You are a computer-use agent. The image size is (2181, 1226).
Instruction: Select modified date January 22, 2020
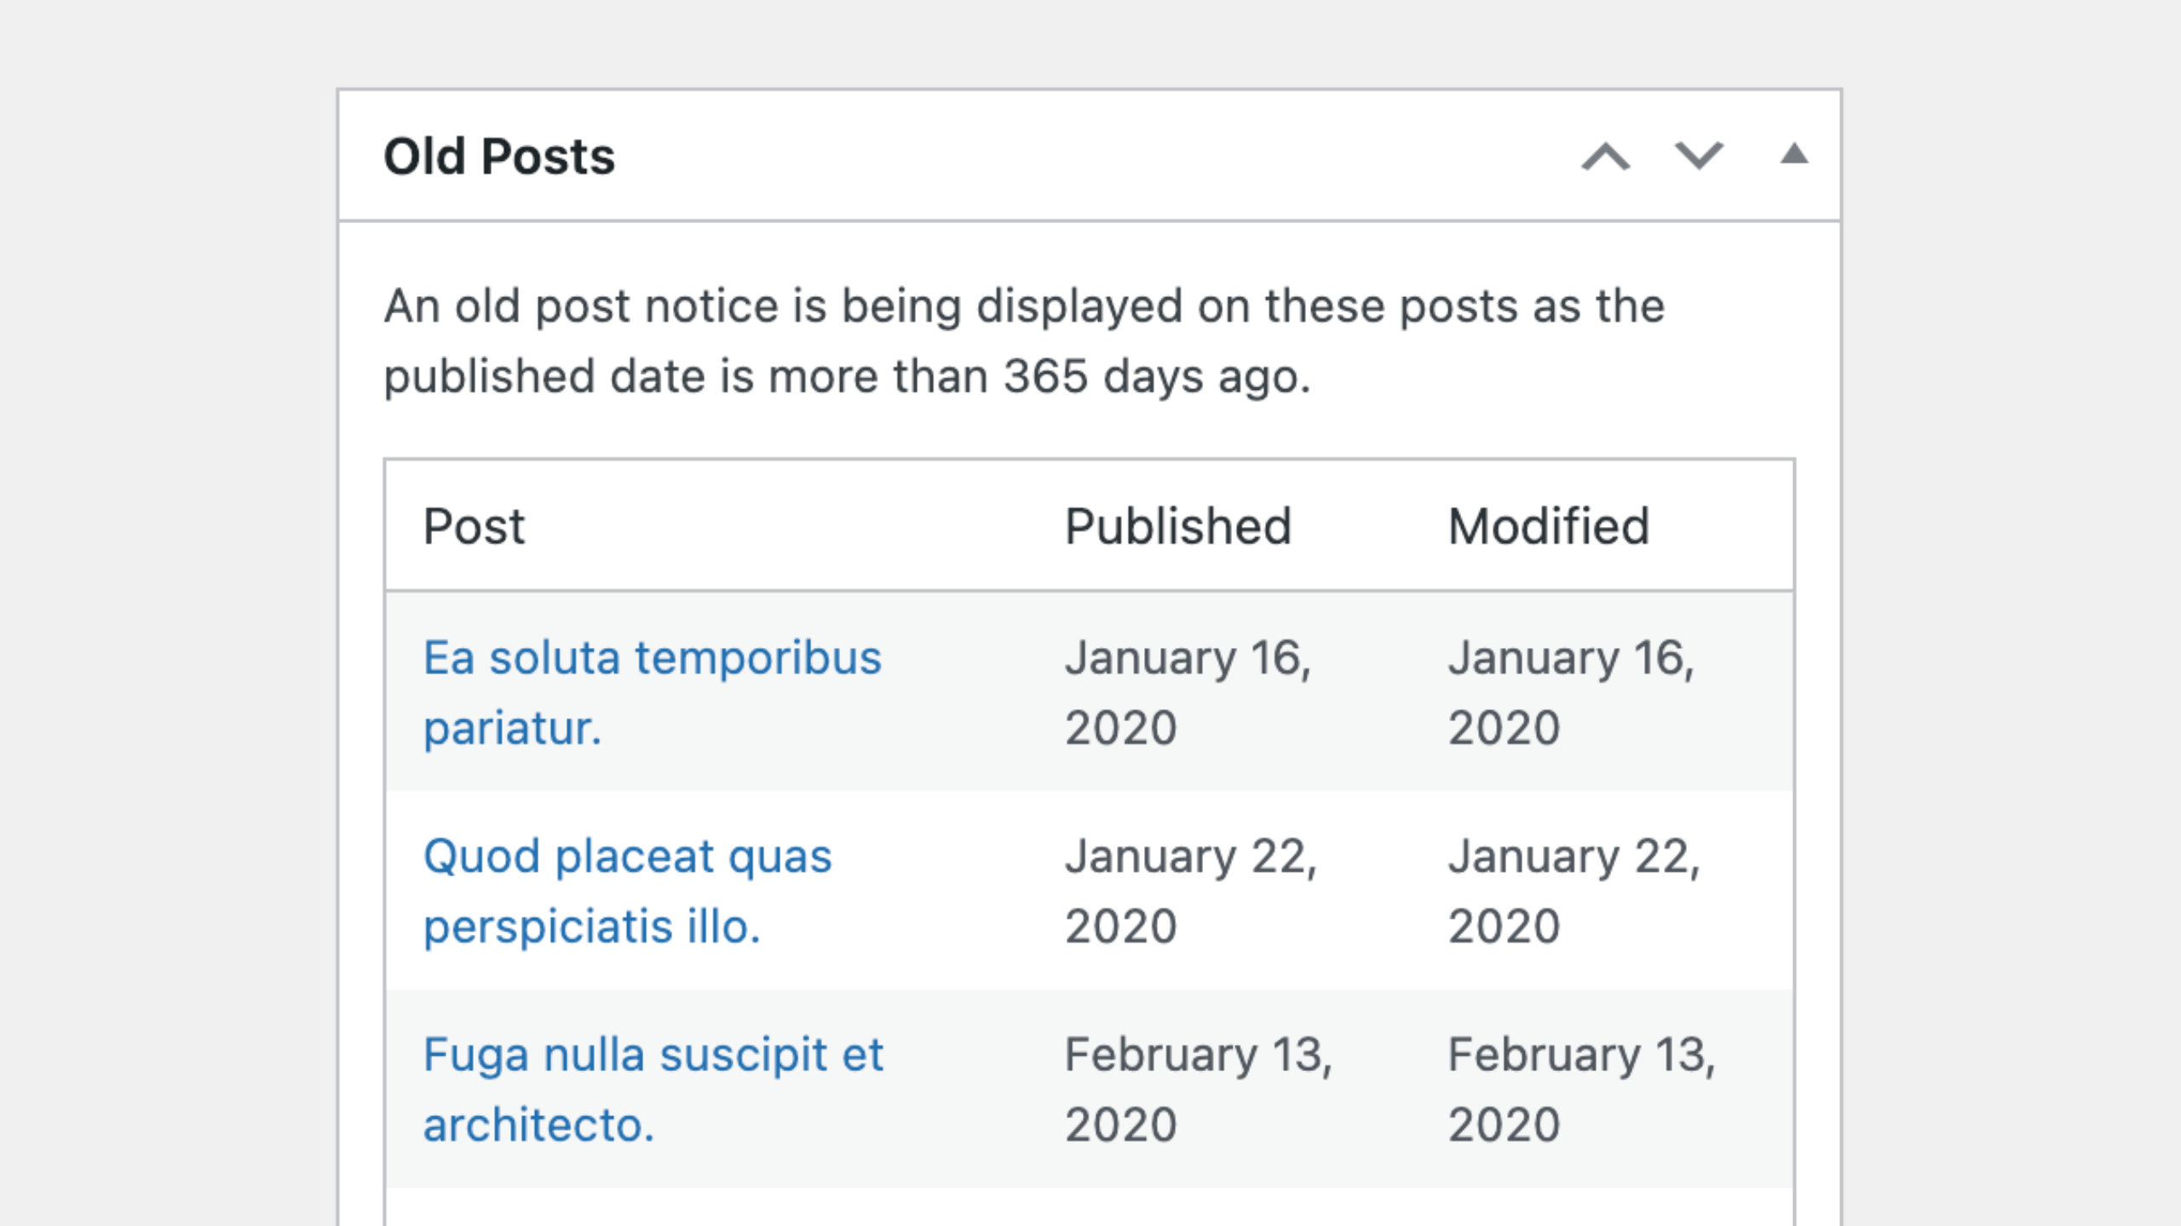pos(1574,891)
